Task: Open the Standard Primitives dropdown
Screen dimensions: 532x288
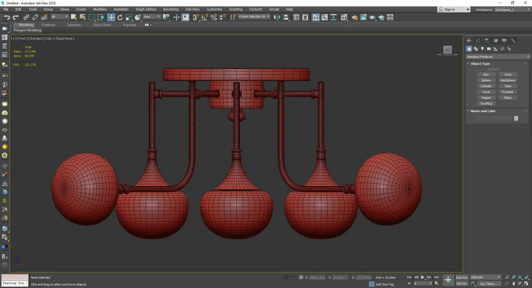Action: tap(497, 57)
